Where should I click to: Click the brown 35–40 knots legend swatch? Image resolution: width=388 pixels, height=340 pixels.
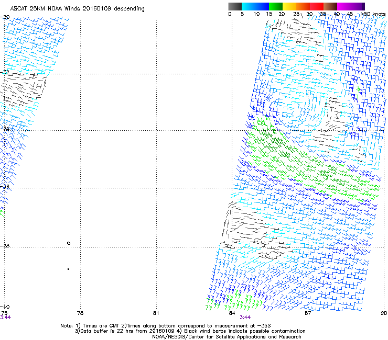[330, 6]
